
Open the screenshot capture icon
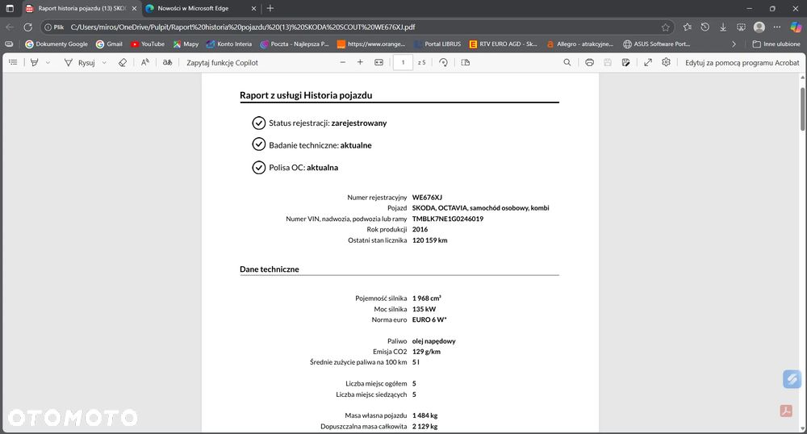pyautogui.click(x=741, y=27)
